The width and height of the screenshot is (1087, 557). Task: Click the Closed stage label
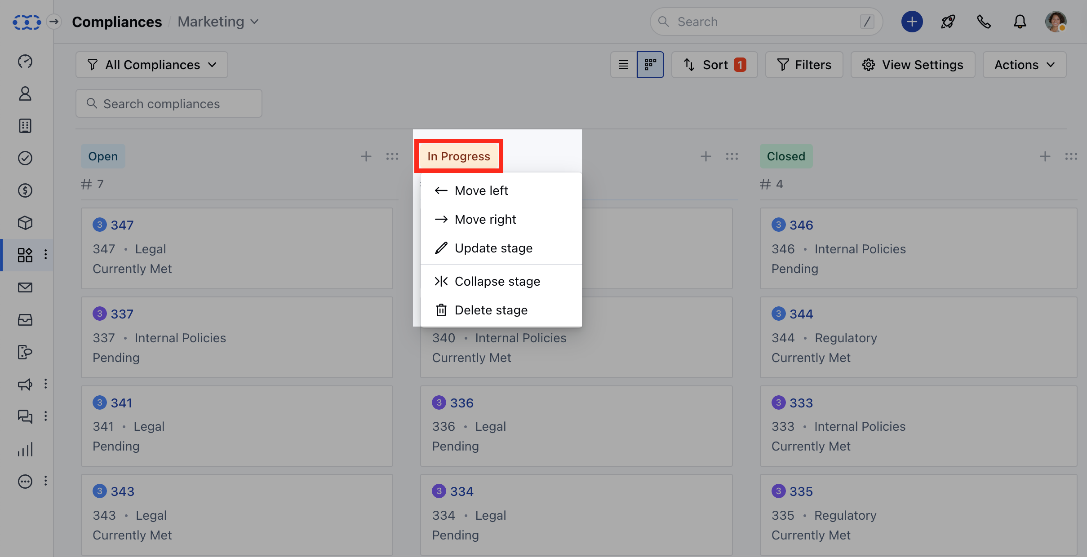[786, 156]
